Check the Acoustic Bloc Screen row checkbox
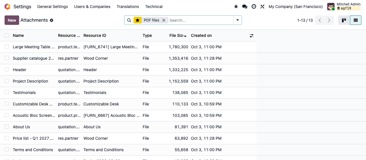This screenshot has width=366, height=160. [7, 115]
